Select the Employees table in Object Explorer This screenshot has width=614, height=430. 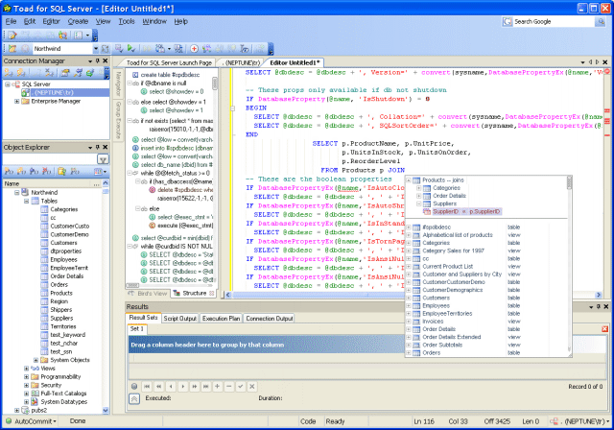[64, 259]
